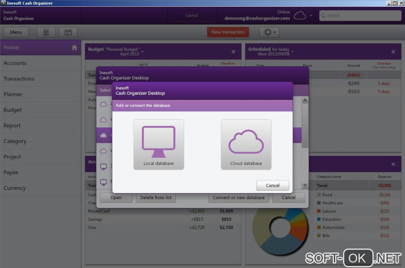405x268 pixels.
Task: Expand the Budget period dropdown arrow
Action: pyautogui.click(x=142, y=52)
